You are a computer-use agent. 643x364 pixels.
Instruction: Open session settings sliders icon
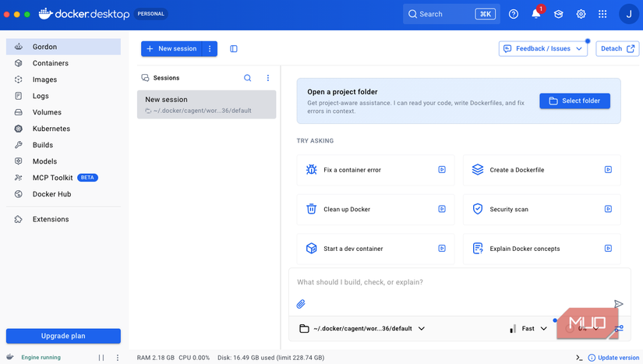(619, 328)
